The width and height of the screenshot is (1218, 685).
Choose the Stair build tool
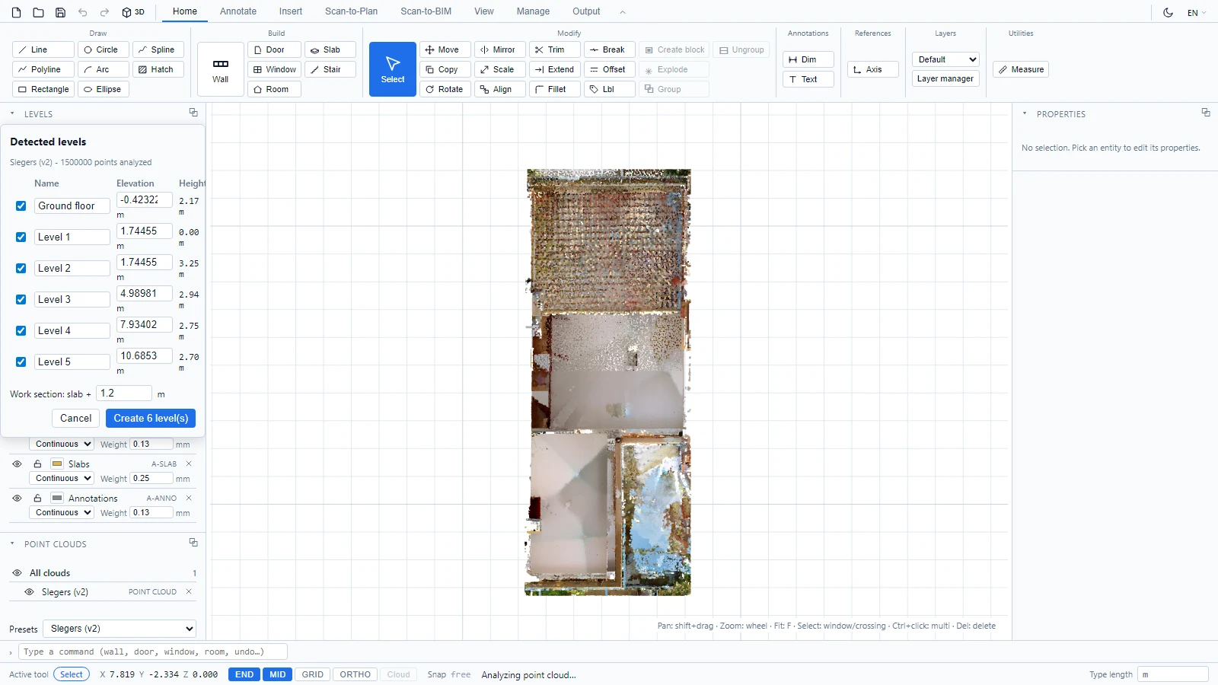tap(330, 69)
